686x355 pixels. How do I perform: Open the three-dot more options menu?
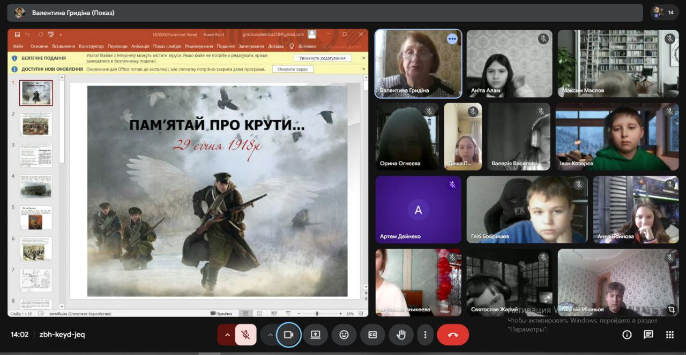click(x=425, y=335)
